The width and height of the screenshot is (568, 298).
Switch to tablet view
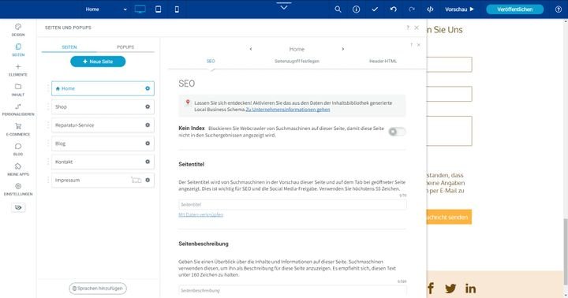[159, 9]
